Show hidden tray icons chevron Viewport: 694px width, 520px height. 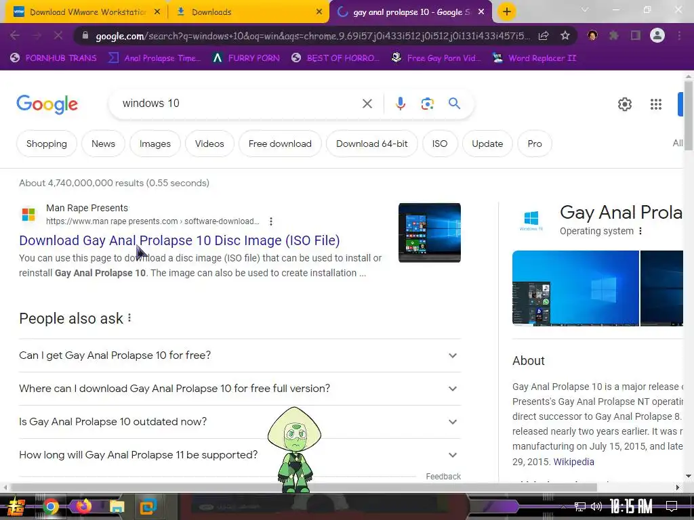[563, 506]
